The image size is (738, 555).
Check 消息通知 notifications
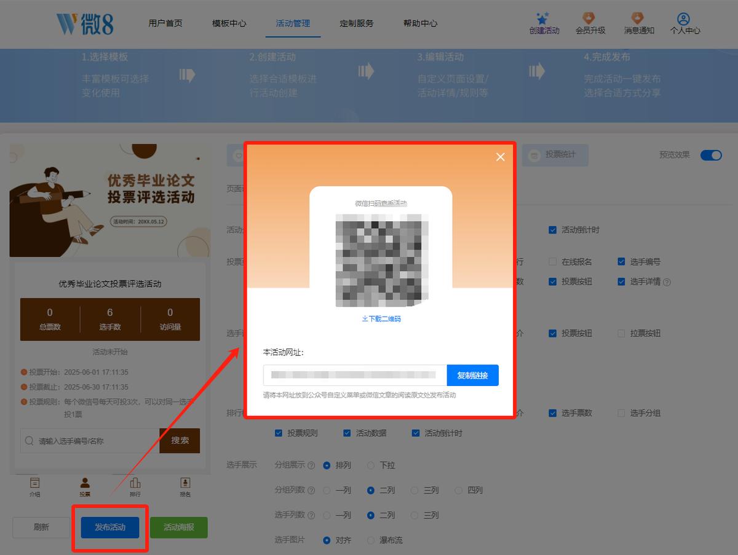639,23
